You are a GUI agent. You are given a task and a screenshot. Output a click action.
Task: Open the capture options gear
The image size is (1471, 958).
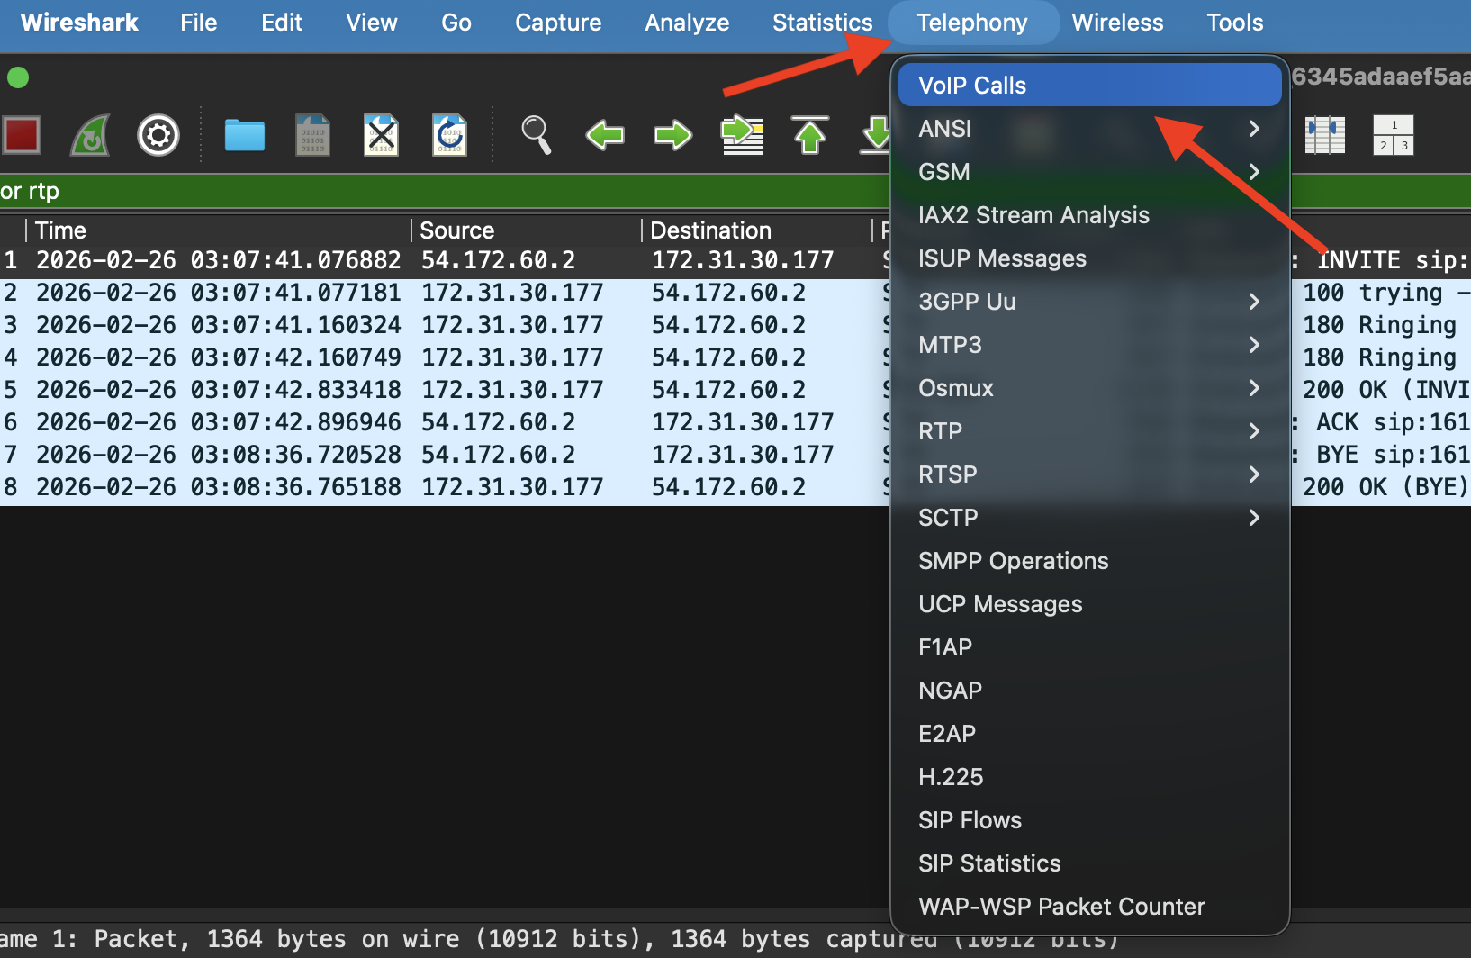[158, 135]
